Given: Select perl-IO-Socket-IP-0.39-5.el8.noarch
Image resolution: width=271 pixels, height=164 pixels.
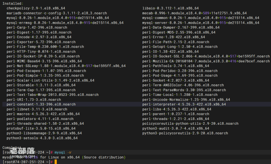Looking at the screenshot, I should (43, 56).
